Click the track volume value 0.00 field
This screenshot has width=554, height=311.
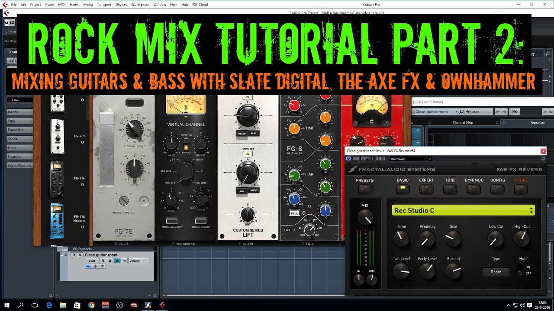92,260
